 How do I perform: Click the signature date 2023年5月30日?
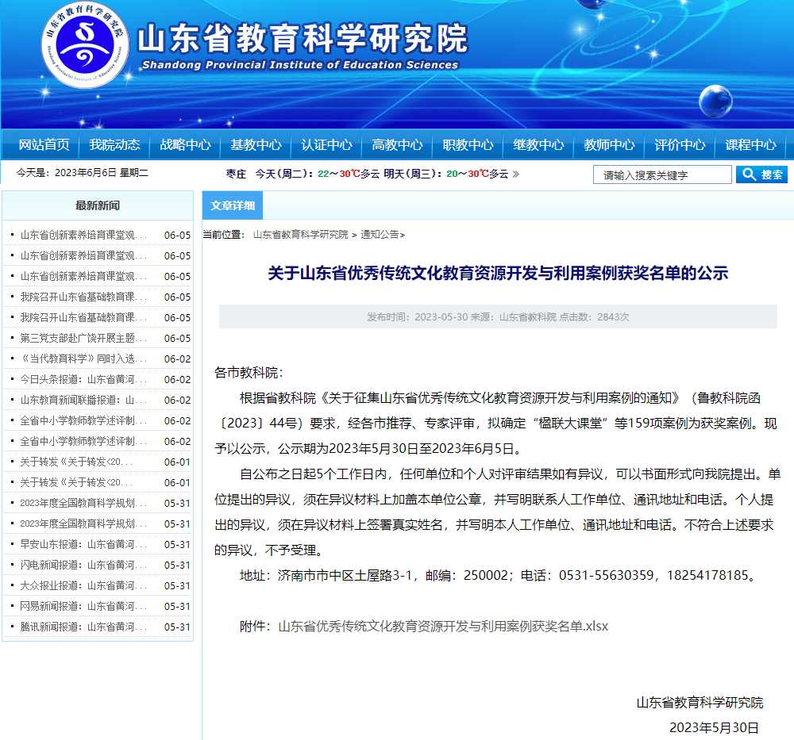[x=714, y=728]
